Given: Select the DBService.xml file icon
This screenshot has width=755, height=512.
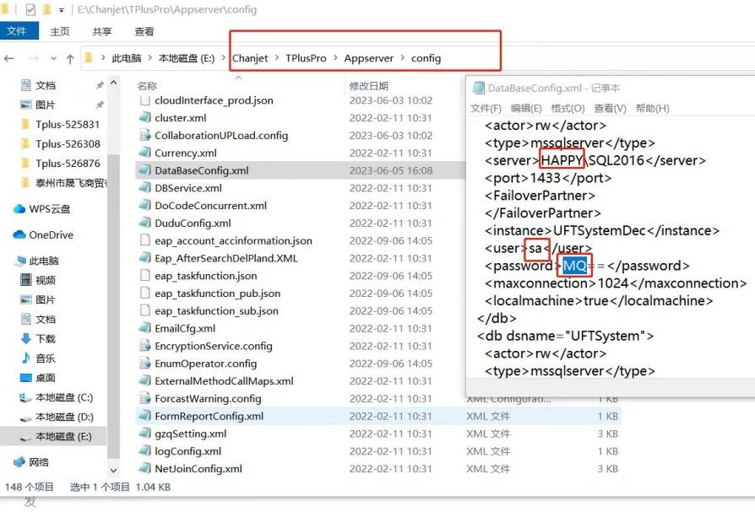Looking at the screenshot, I should [x=144, y=187].
